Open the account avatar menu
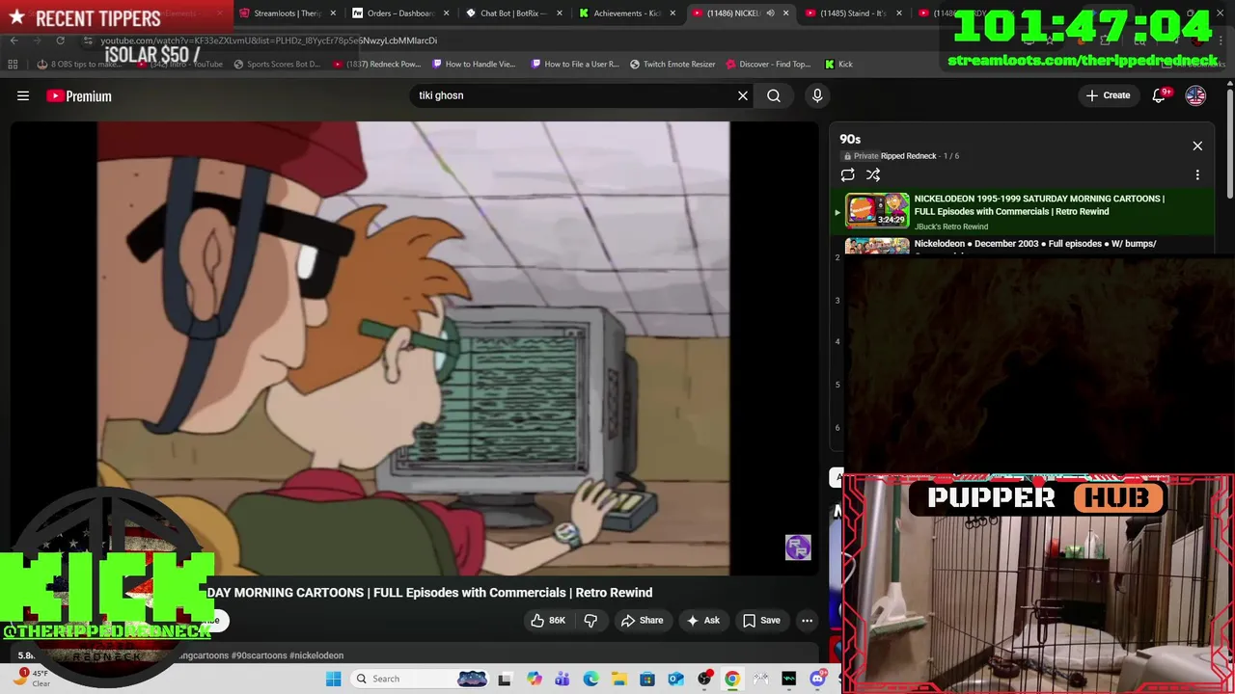The image size is (1235, 694). pos(1195,95)
